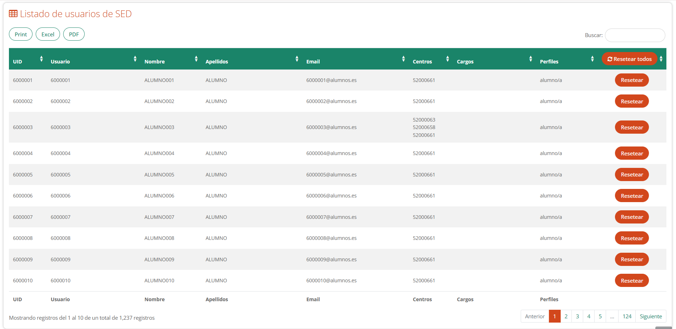Export the table as PDF

click(74, 34)
